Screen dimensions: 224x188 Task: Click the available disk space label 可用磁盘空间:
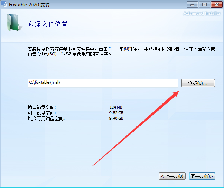pos(42,113)
